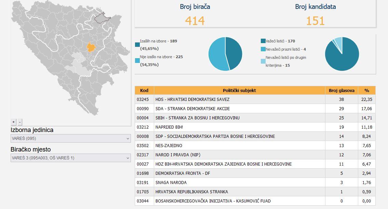Click the 'Broj birača' heading
Viewport: 388px width, 209px height.
(x=195, y=7)
